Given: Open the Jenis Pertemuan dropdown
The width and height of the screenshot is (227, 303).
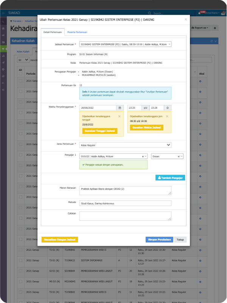Looking at the screenshot, I should tap(168, 144).
